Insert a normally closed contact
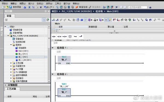Viewport: 164px width, 102px height. click(x=59, y=37)
